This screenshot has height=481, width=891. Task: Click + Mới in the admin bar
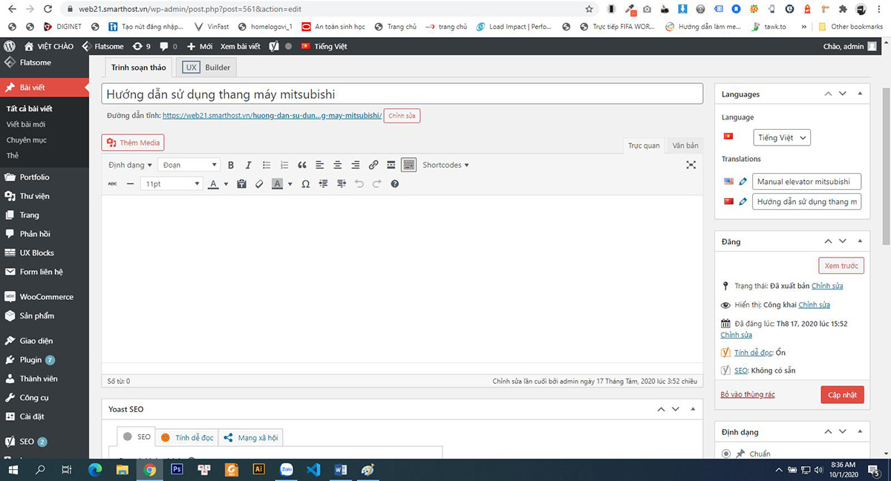[200, 46]
